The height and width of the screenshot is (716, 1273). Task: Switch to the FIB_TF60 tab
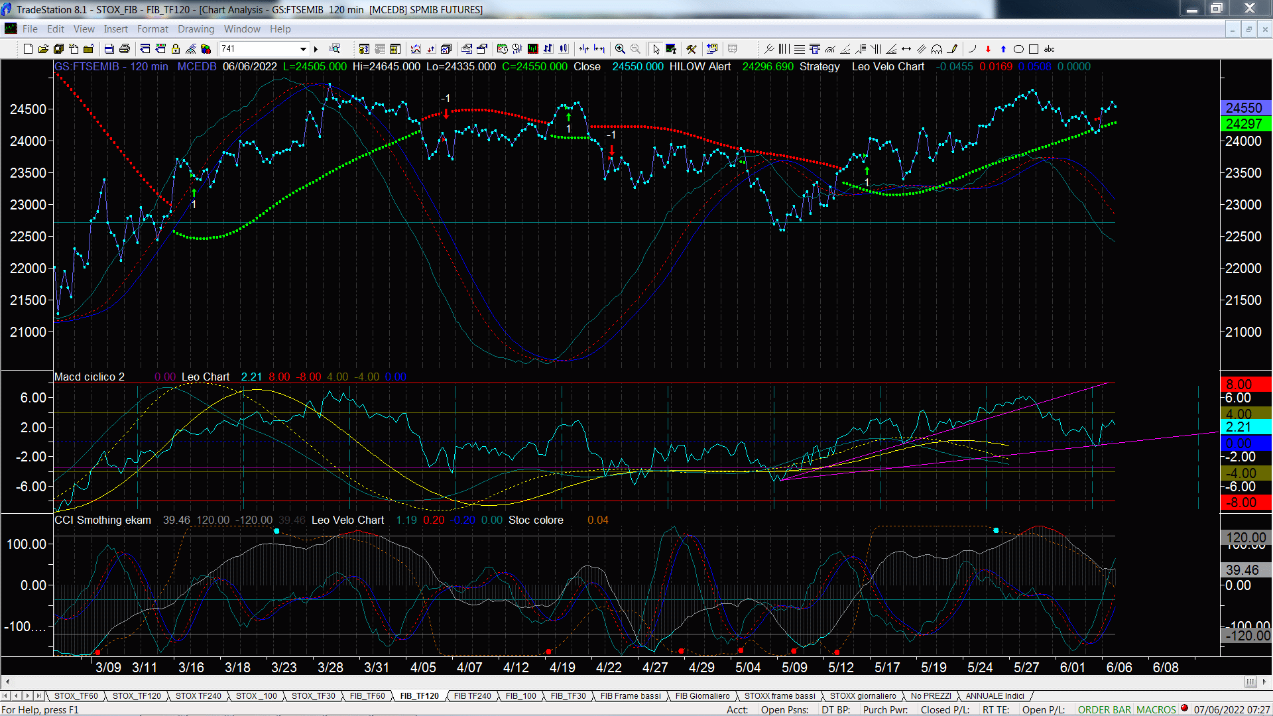tap(367, 696)
